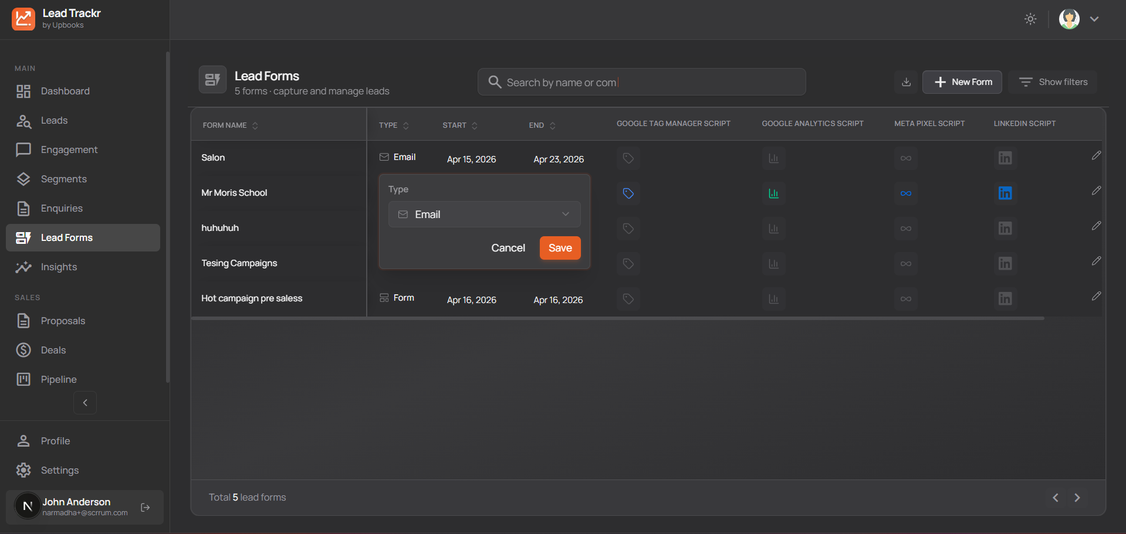1126x534 pixels.
Task: Open the Email type dropdown
Action: pos(484,215)
